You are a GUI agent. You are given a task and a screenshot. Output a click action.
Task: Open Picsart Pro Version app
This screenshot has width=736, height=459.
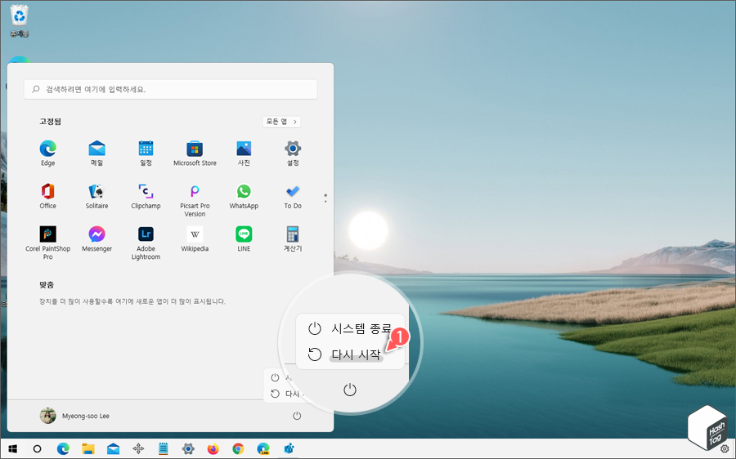[x=195, y=200]
